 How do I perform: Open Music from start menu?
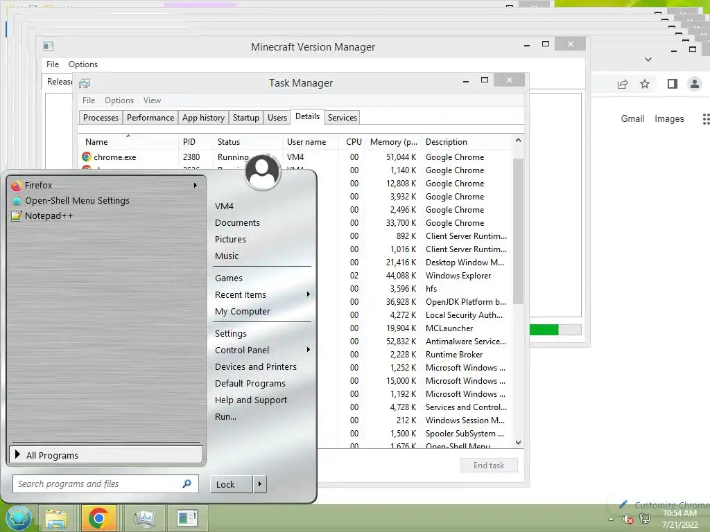coord(227,256)
